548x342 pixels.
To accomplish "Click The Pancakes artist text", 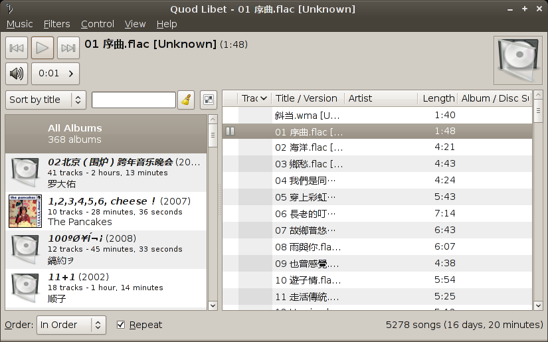I will click(80, 222).
